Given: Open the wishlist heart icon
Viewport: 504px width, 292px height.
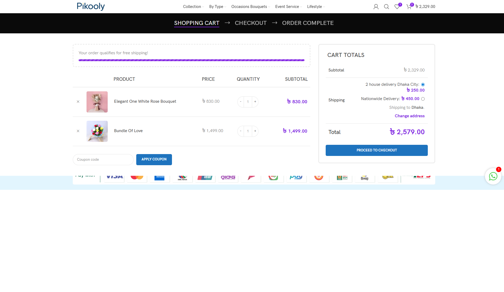Looking at the screenshot, I should [x=397, y=7].
